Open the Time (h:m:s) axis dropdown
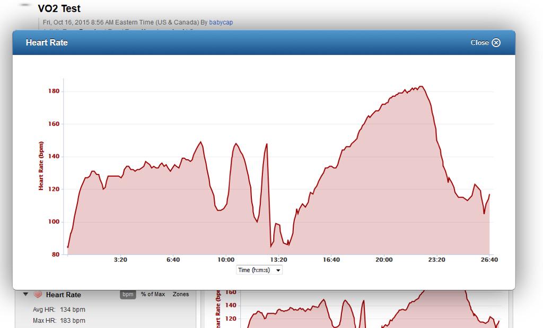 coord(259,270)
